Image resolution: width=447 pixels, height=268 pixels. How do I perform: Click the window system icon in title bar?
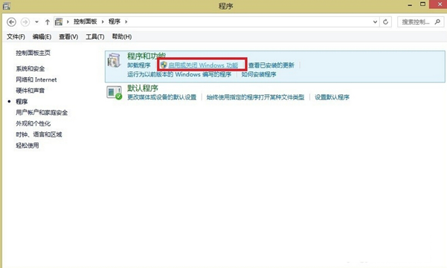click(x=7, y=5)
